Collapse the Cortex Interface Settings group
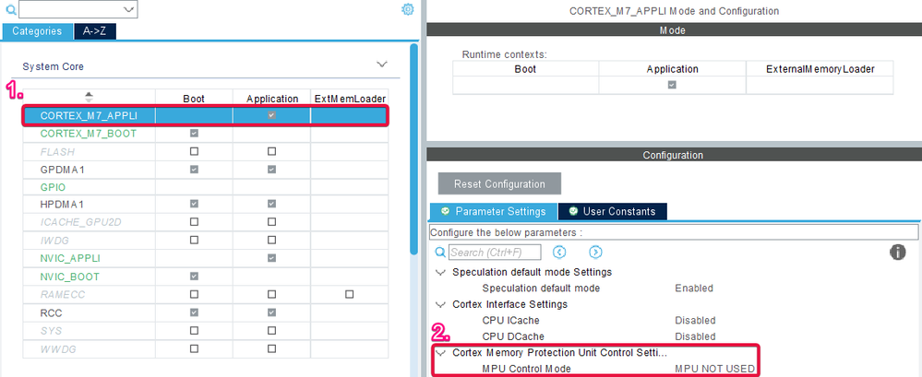Screen dimensions: 922x377 tap(440, 305)
